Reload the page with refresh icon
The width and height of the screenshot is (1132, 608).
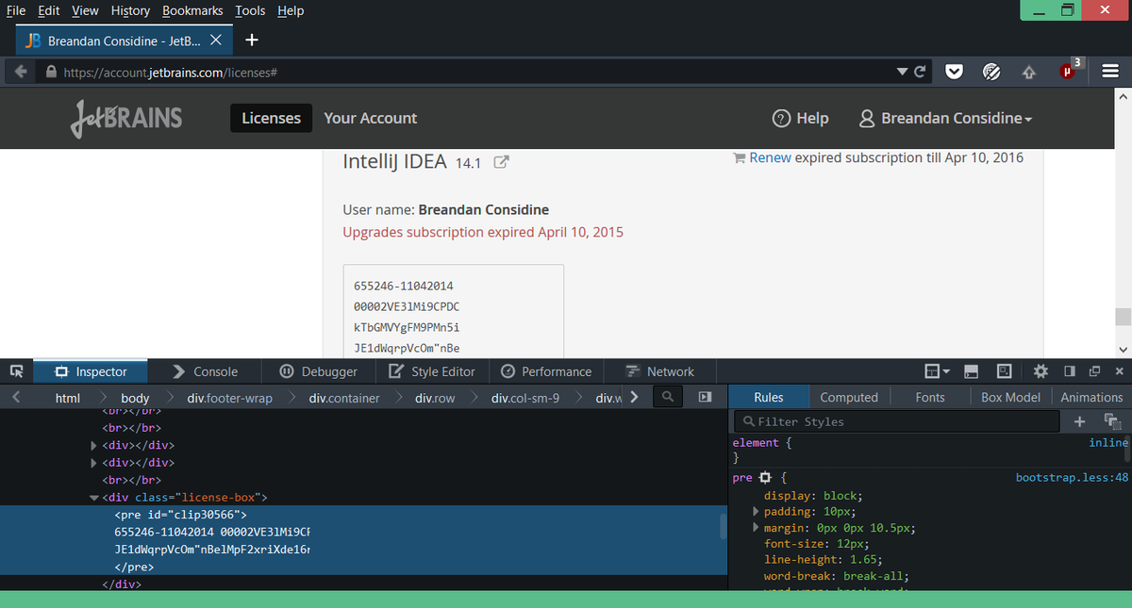click(922, 72)
